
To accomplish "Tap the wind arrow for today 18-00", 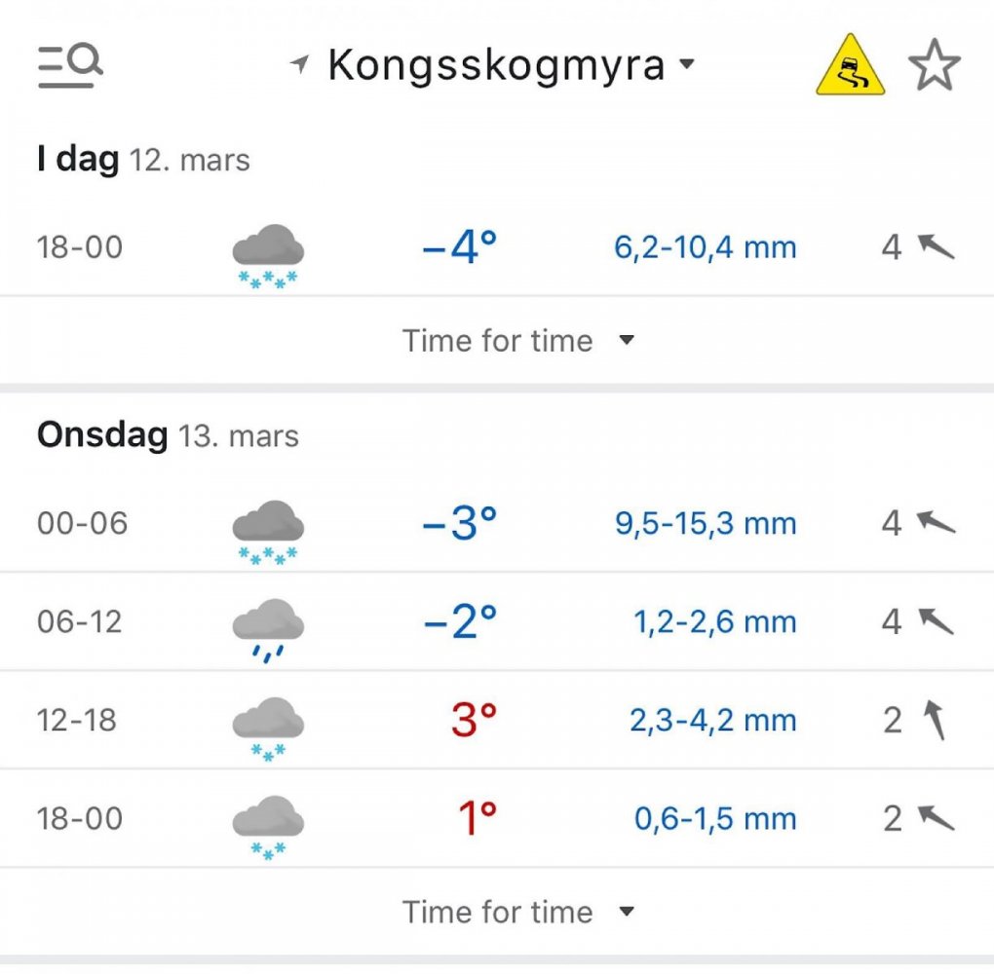I will pyautogui.click(x=936, y=247).
